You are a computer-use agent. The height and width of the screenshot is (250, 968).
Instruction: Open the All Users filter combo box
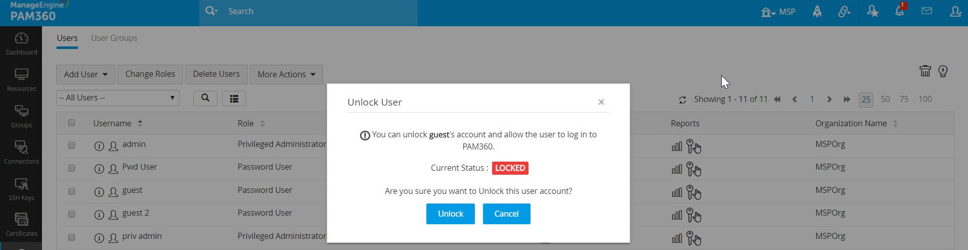(118, 98)
